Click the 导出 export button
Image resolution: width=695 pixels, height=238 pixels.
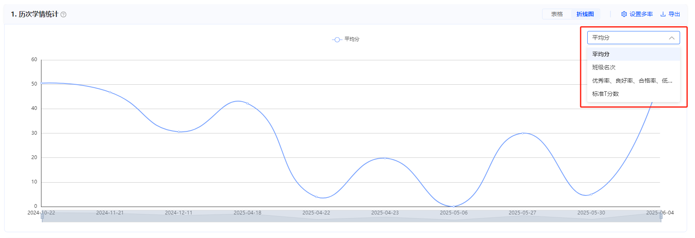click(x=670, y=14)
